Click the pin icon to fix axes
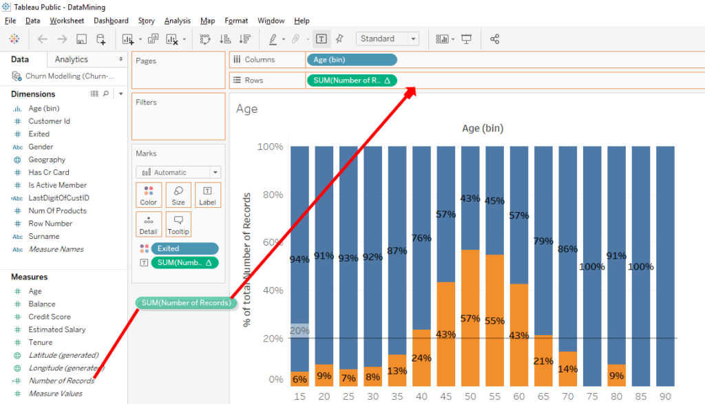This screenshot has width=705, height=404. point(339,39)
